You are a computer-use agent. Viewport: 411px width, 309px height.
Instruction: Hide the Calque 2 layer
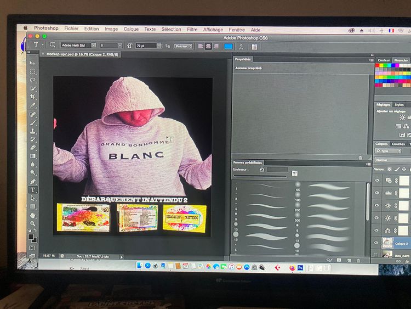(376, 243)
